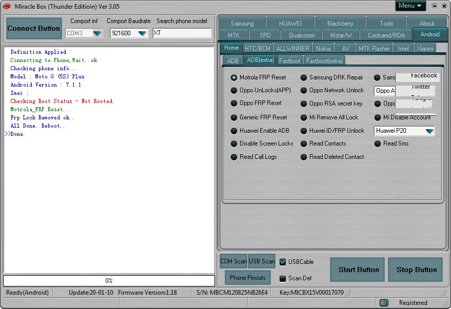Open the 921600 baudrate dropdown
451x309 pixels.
[142, 33]
